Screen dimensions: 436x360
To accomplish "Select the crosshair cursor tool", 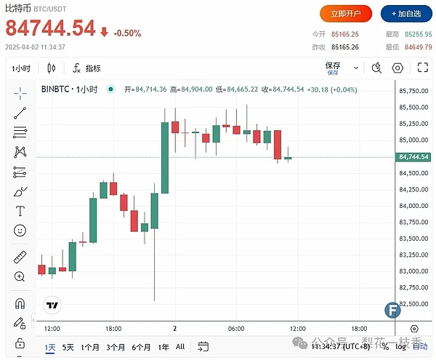I will click(20, 92).
